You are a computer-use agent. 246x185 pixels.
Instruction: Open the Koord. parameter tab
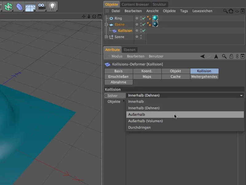(x=147, y=71)
